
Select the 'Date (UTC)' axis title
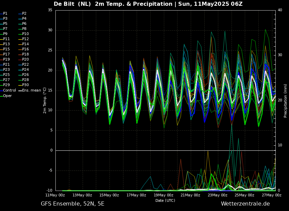click(x=165, y=200)
